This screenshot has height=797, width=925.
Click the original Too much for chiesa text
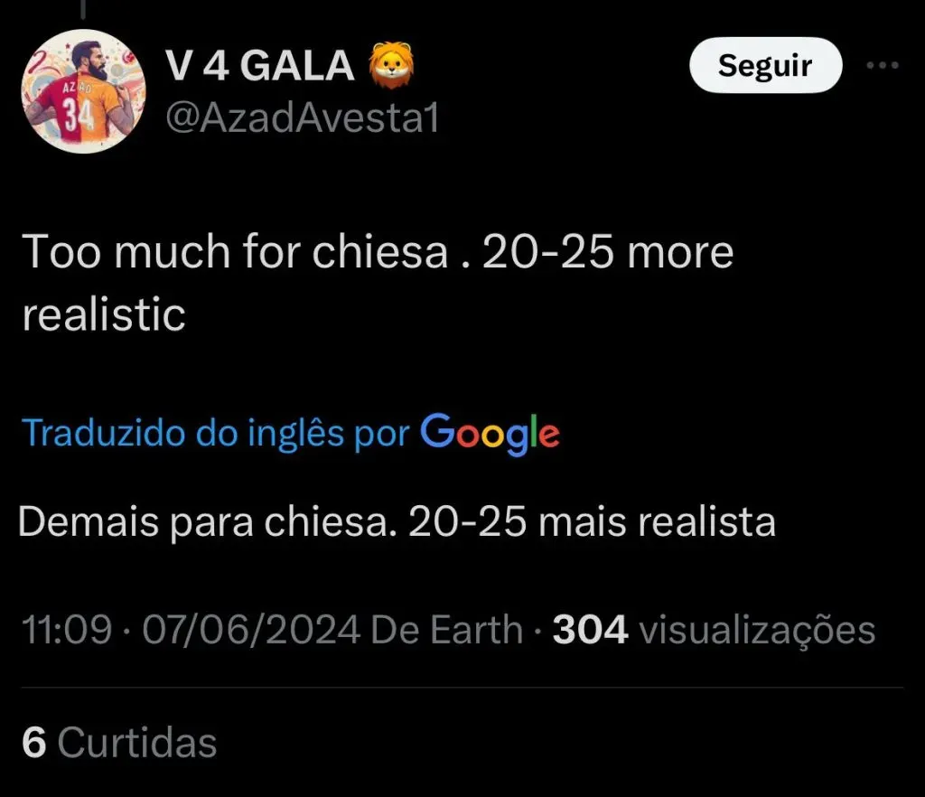(x=378, y=283)
